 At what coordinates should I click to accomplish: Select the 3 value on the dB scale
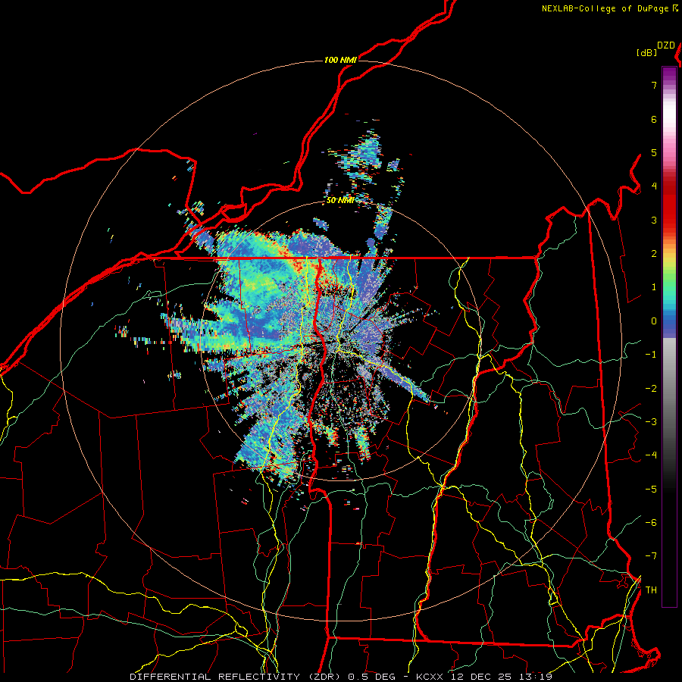point(654,220)
